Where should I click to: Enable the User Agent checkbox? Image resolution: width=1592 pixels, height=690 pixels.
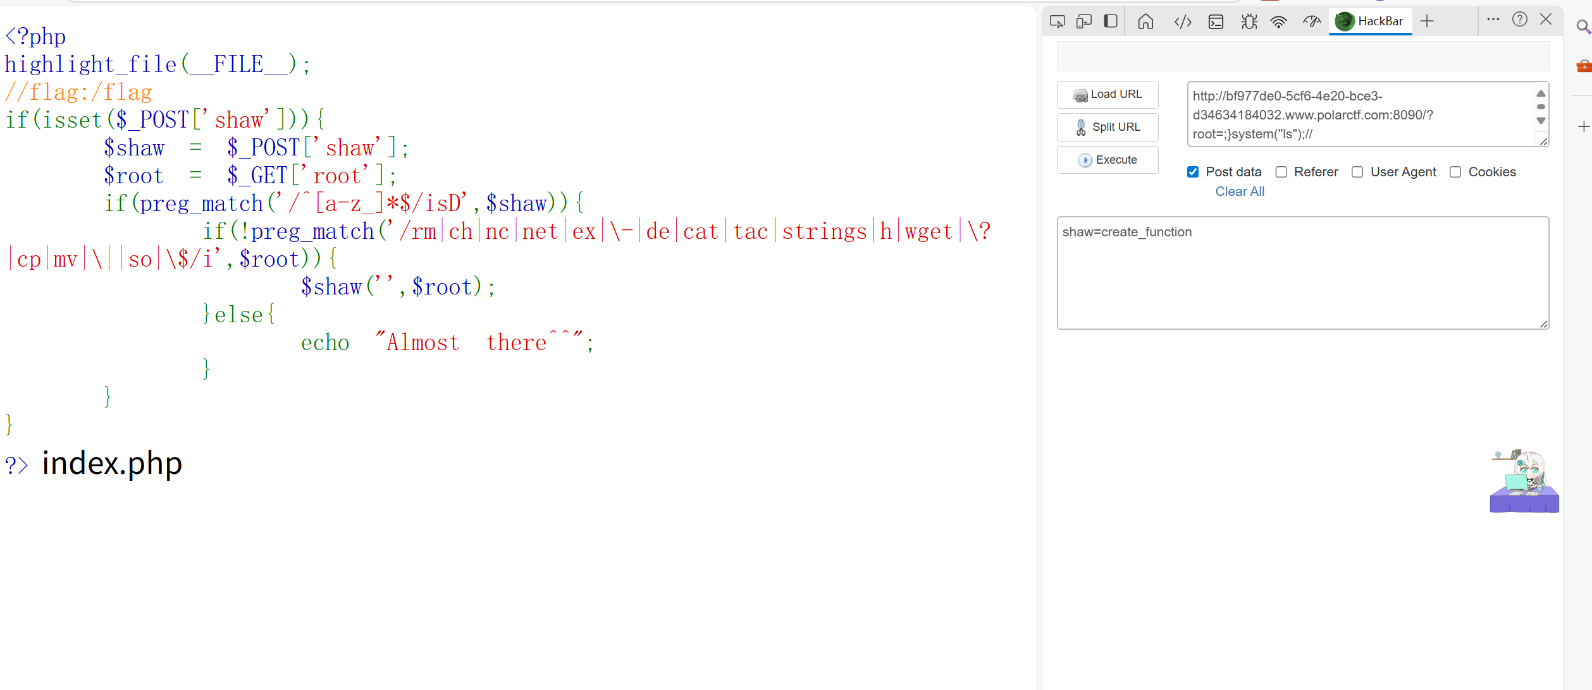(1357, 172)
